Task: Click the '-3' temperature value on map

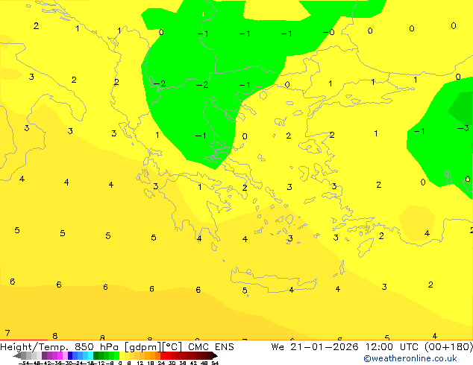Action: coord(463,128)
